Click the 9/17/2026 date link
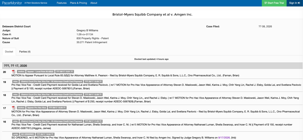 [224, 138]
